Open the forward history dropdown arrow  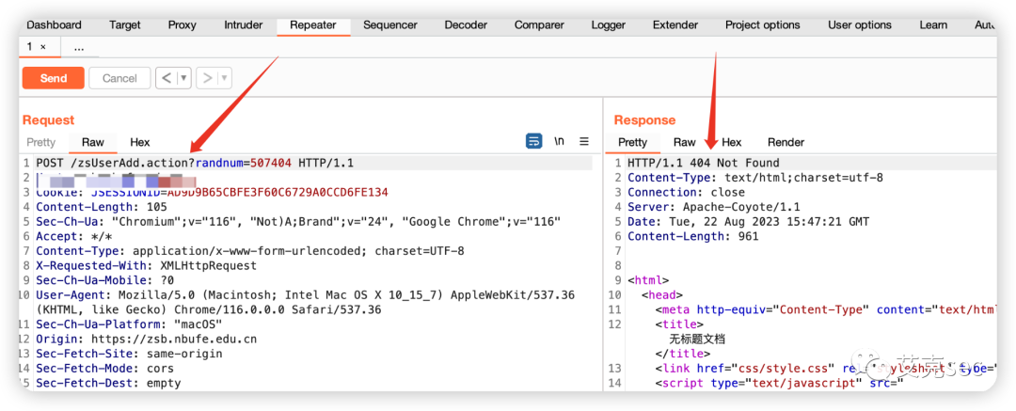pos(224,78)
